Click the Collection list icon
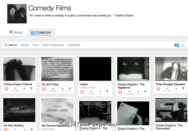This screenshot has width=188, height=131. pos(33,33)
